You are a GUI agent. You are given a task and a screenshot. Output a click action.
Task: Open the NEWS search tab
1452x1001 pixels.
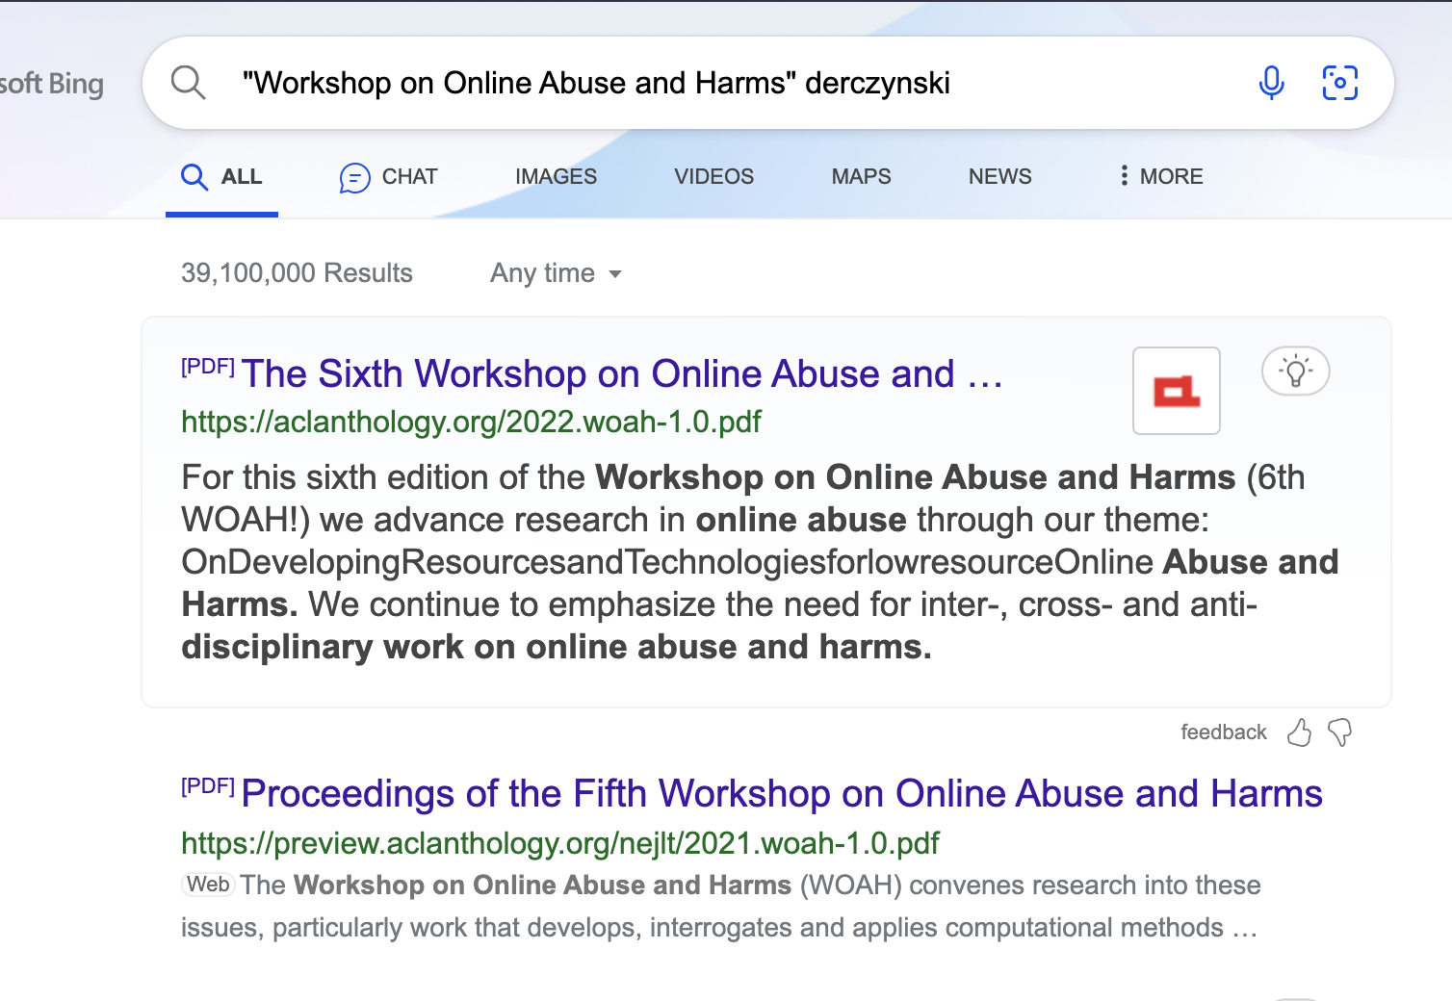click(x=999, y=177)
